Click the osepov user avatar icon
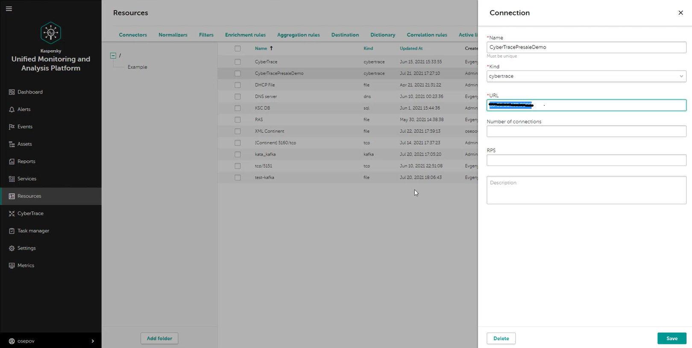692x348 pixels. pos(12,341)
